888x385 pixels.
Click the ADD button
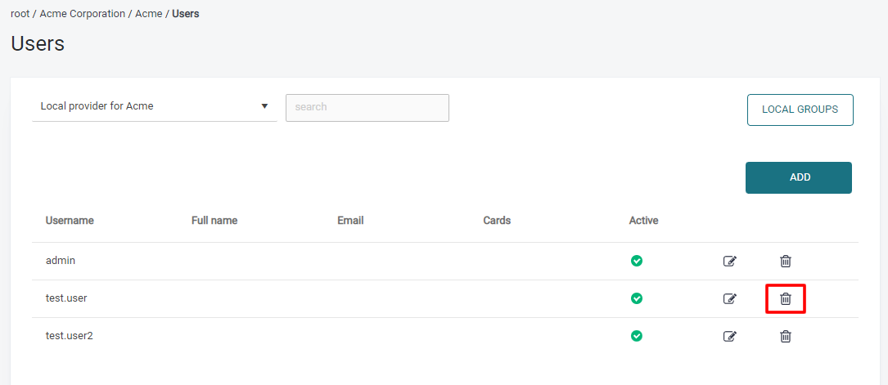798,177
